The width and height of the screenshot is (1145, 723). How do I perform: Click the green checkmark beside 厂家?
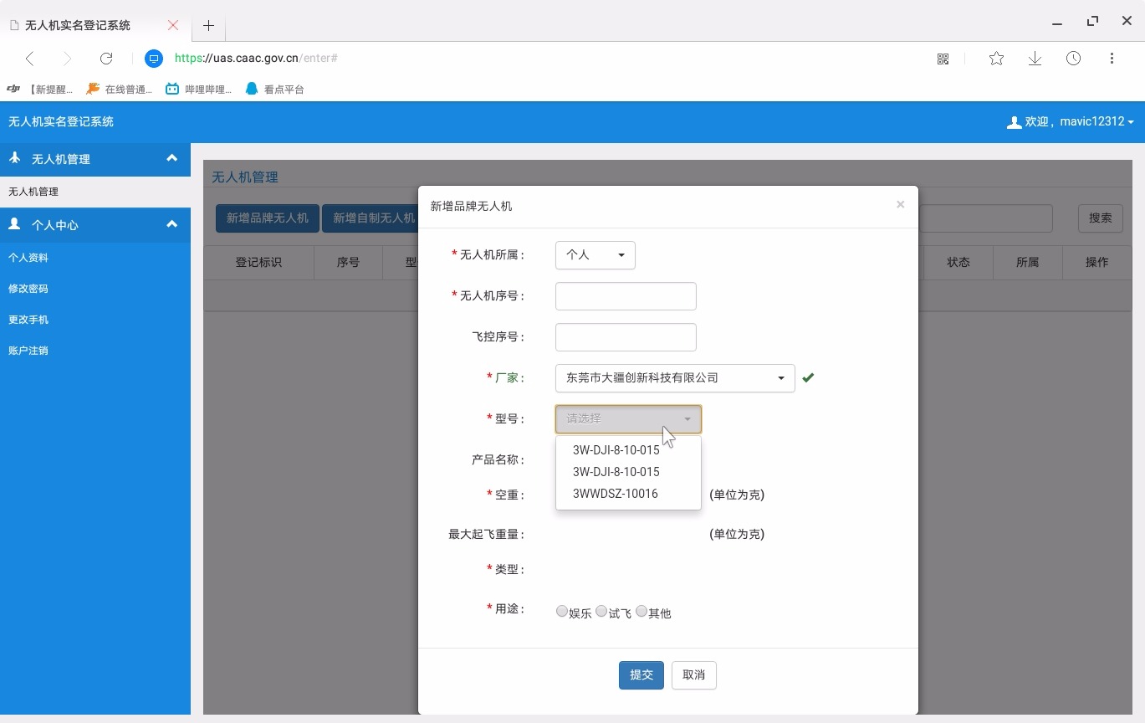(x=808, y=377)
